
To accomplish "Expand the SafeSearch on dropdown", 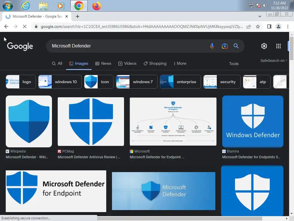I will point(274,60).
